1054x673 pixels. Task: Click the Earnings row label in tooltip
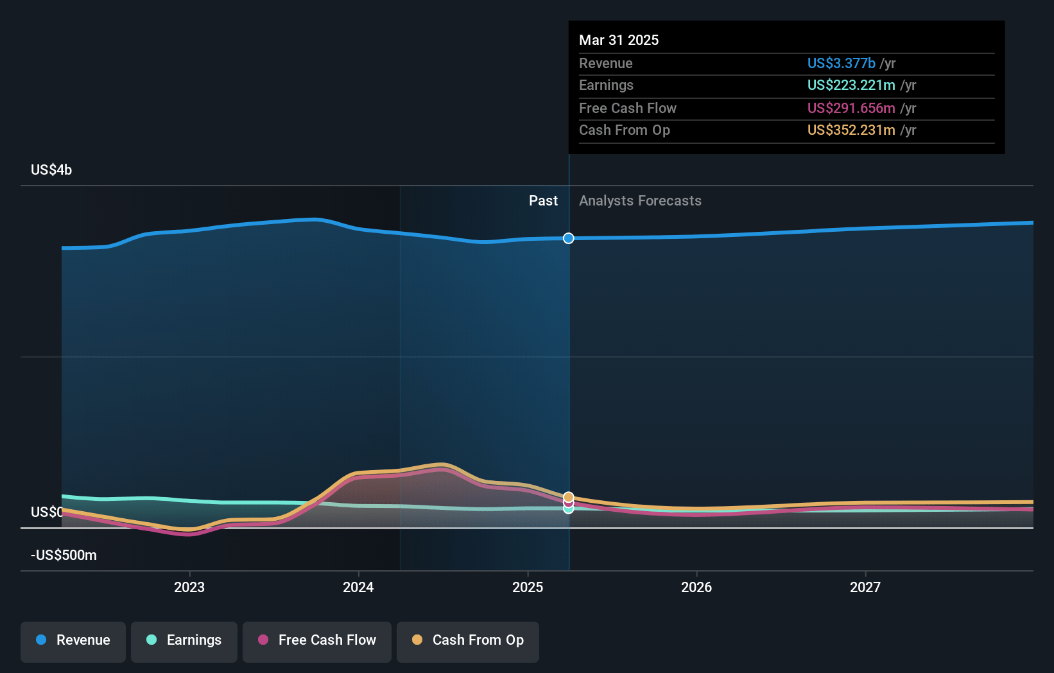coord(606,85)
